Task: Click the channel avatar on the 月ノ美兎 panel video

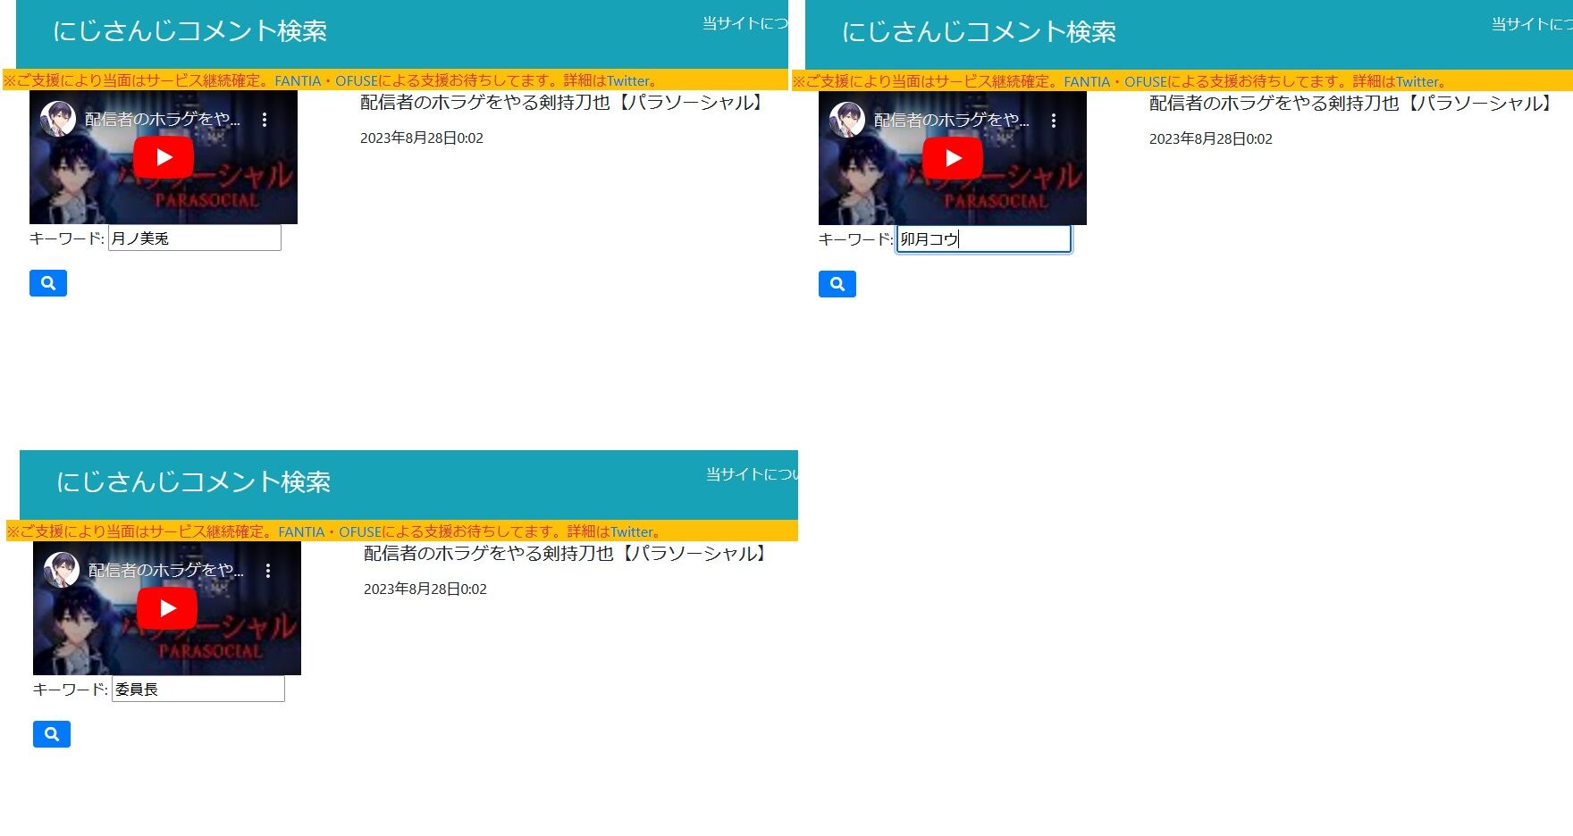Action: click(x=58, y=119)
